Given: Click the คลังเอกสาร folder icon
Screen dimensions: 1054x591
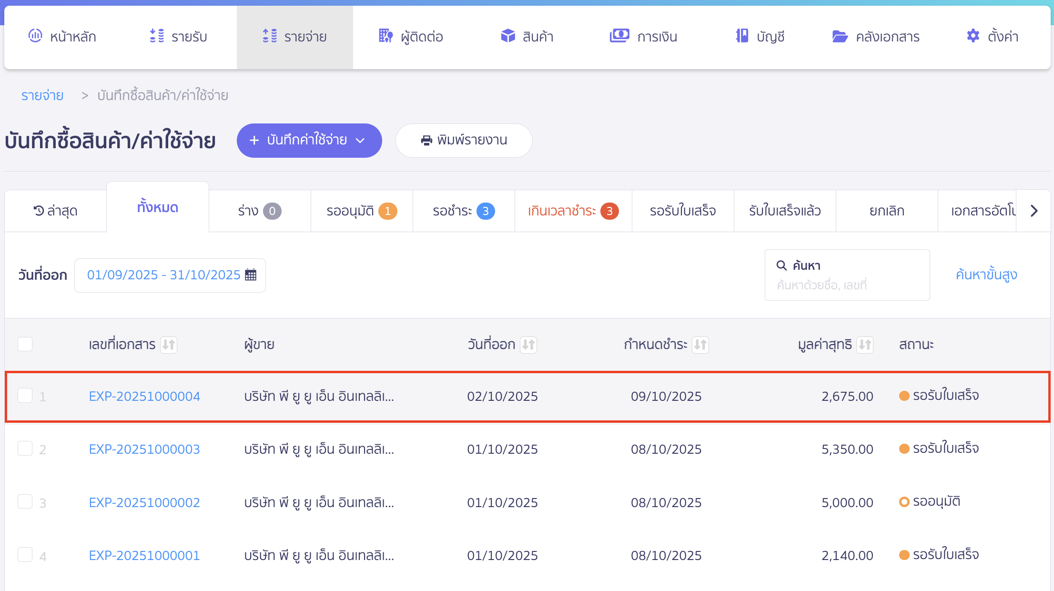Looking at the screenshot, I should coord(840,36).
